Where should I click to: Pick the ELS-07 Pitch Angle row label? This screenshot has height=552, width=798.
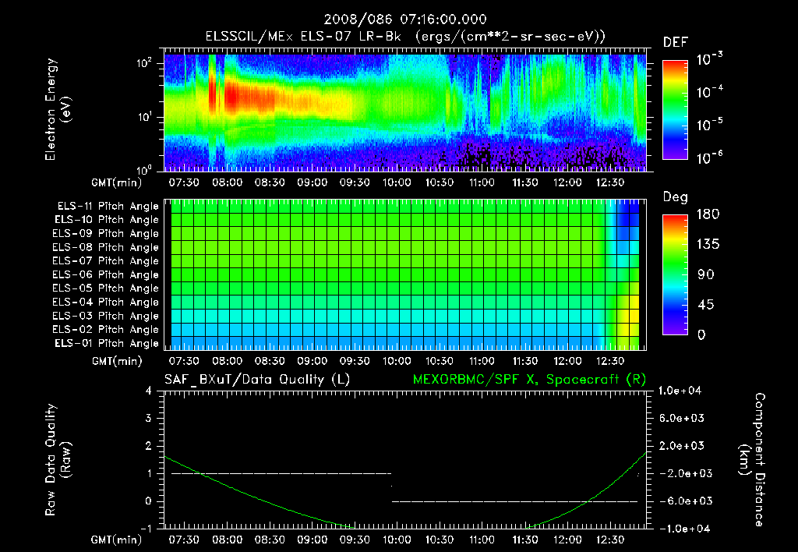coord(105,260)
